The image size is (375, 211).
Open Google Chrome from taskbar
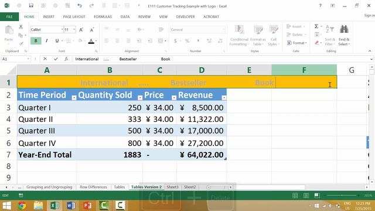(22, 206)
